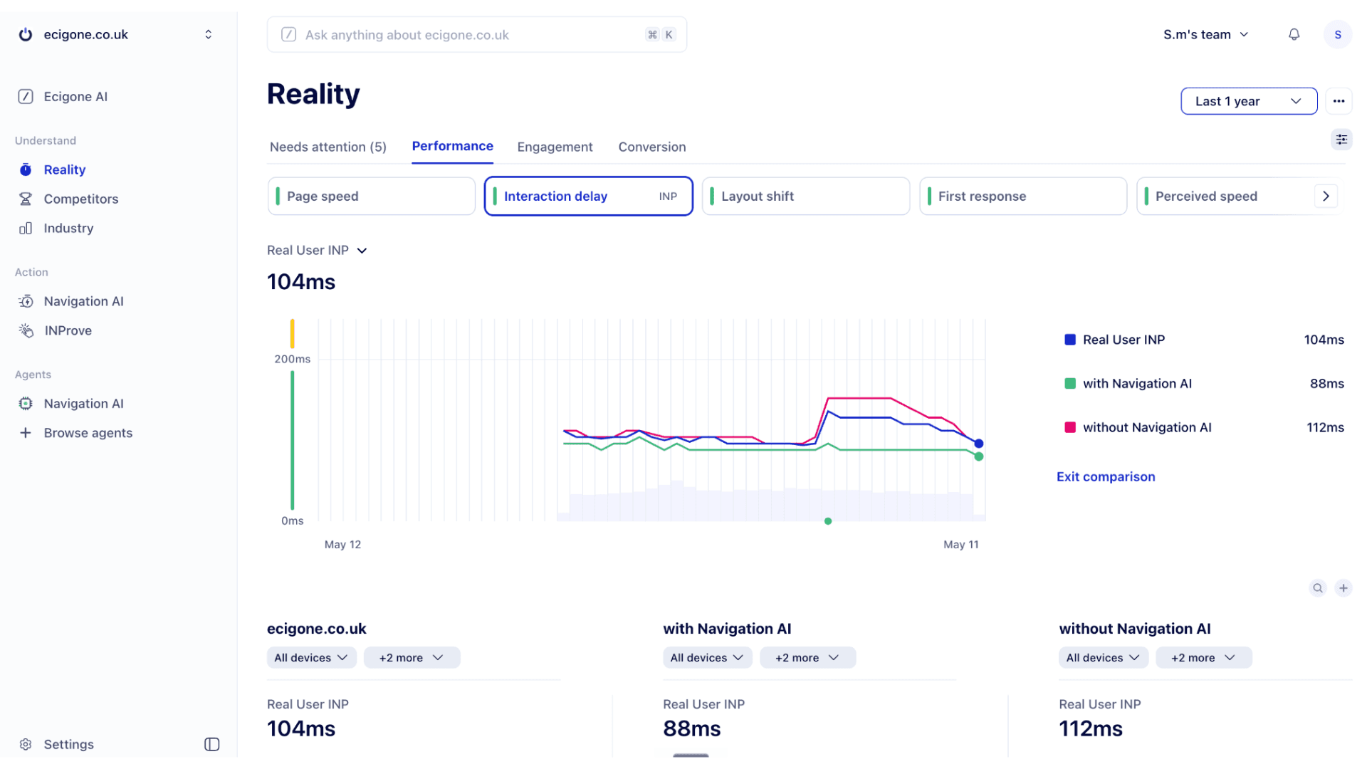The height and width of the screenshot is (769, 1367).
Task: Select the Layout shift metric card
Action: tap(805, 196)
